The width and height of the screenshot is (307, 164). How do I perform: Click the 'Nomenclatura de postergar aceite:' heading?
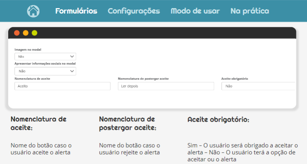128,123
